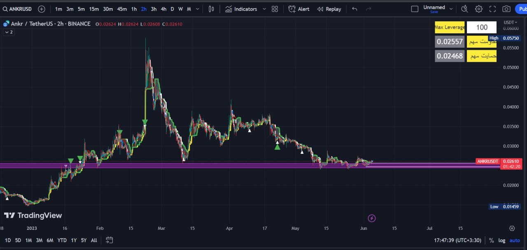Undo last action arrow
The width and height of the screenshot is (527, 250).
(x=354, y=9)
